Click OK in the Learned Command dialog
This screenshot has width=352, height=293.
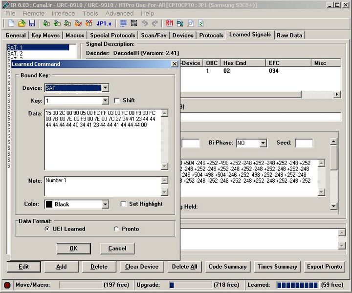tap(74, 249)
